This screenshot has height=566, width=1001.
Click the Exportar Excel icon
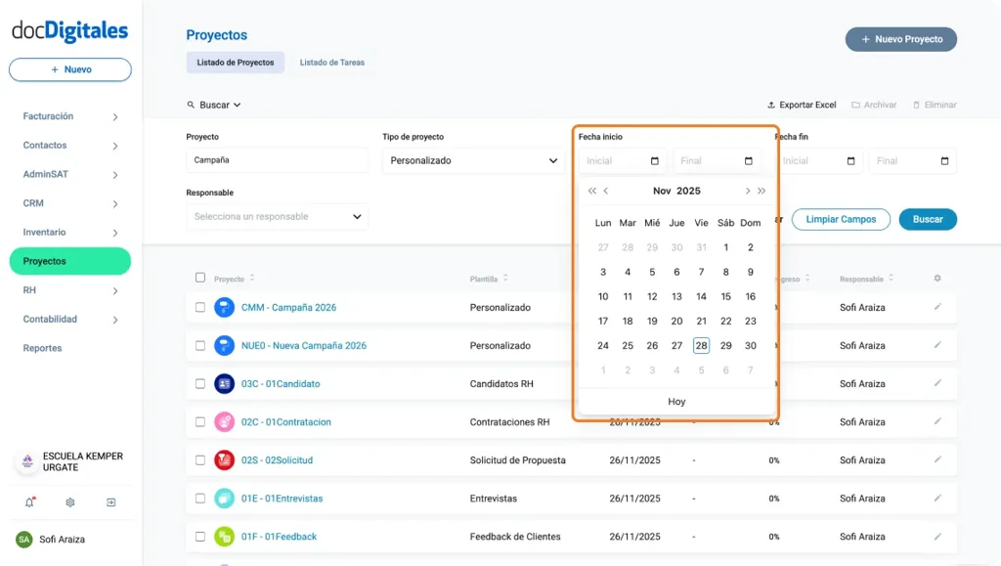click(771, 105)
